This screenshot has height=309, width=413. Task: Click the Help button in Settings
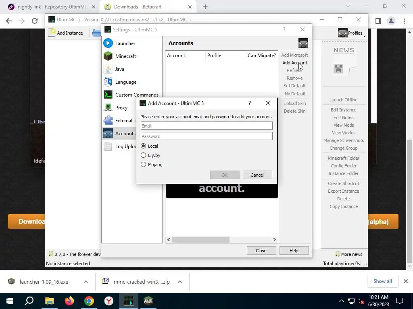(294, 251)
